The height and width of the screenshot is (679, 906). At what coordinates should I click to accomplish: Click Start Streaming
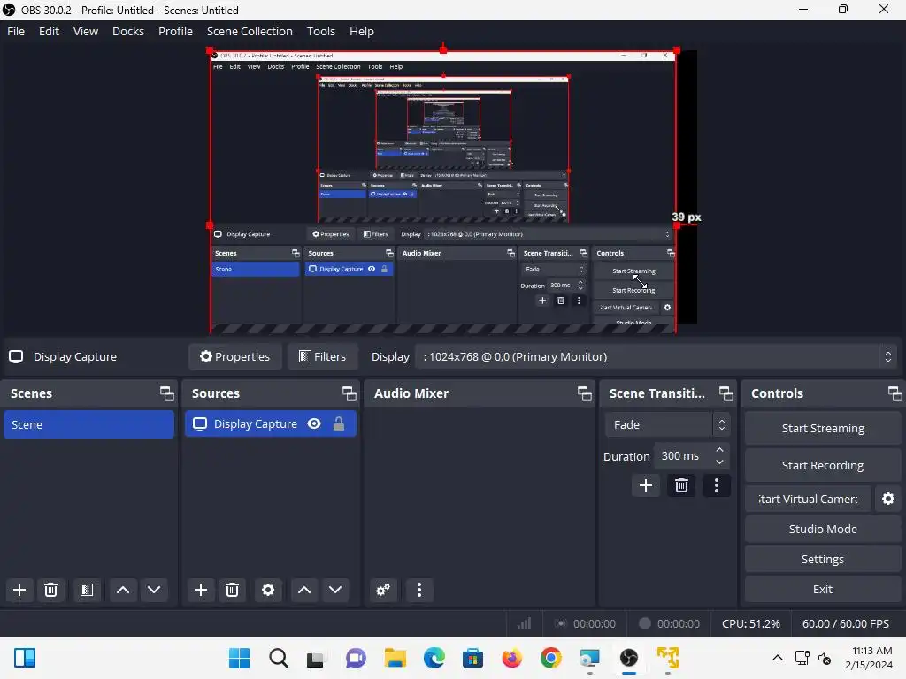(823, 429)
